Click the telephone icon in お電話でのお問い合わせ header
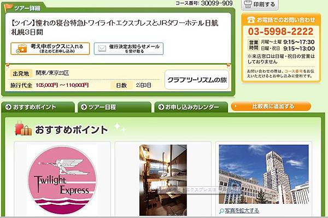Screen dimensions: 328x218 (251, 20)
